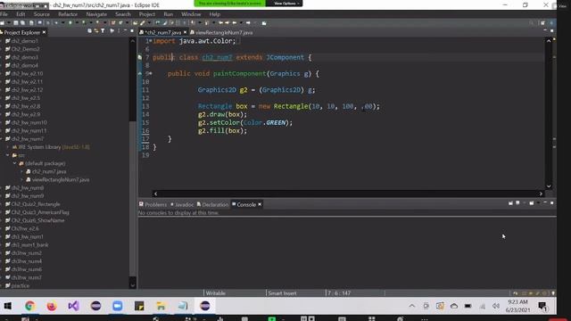Click the Project Explorer vertical scrollbar thumb
Screen dimensions: 571x321
(x=133, y=198)
